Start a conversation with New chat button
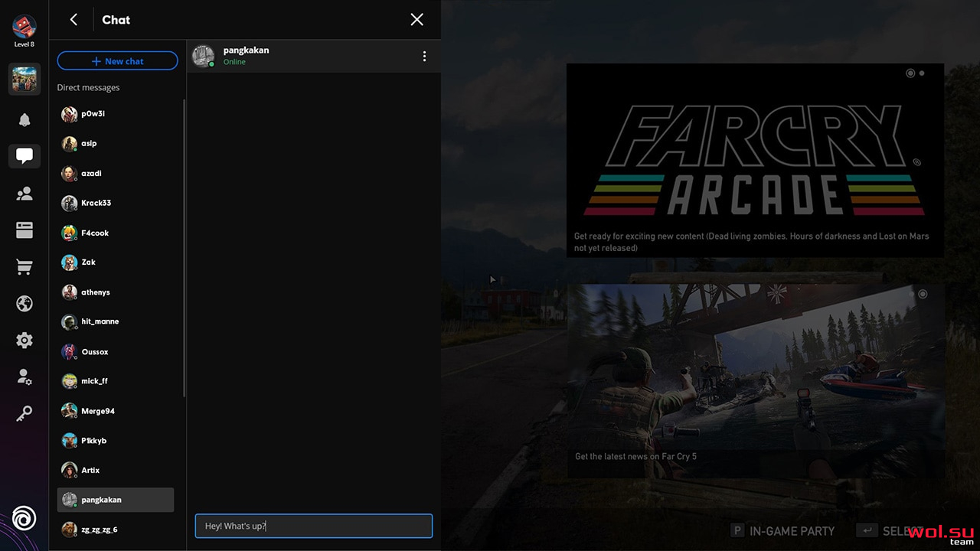The width and height of the screenshot is (980, 551). [x=117, y=61]
